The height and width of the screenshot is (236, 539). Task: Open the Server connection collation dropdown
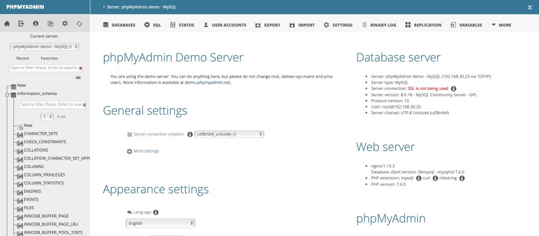point(229,134)
